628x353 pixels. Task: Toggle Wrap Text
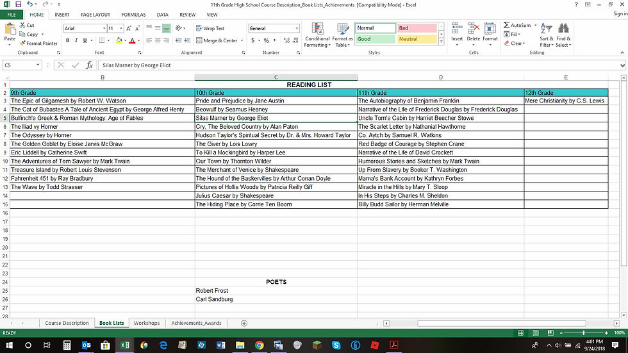point(210,28)
